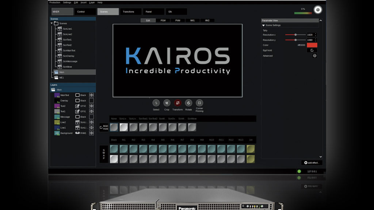Image resolution: width=374 pixels, height=210 pixels.
Task: Open the Production menu
Action: click(55, 2)
